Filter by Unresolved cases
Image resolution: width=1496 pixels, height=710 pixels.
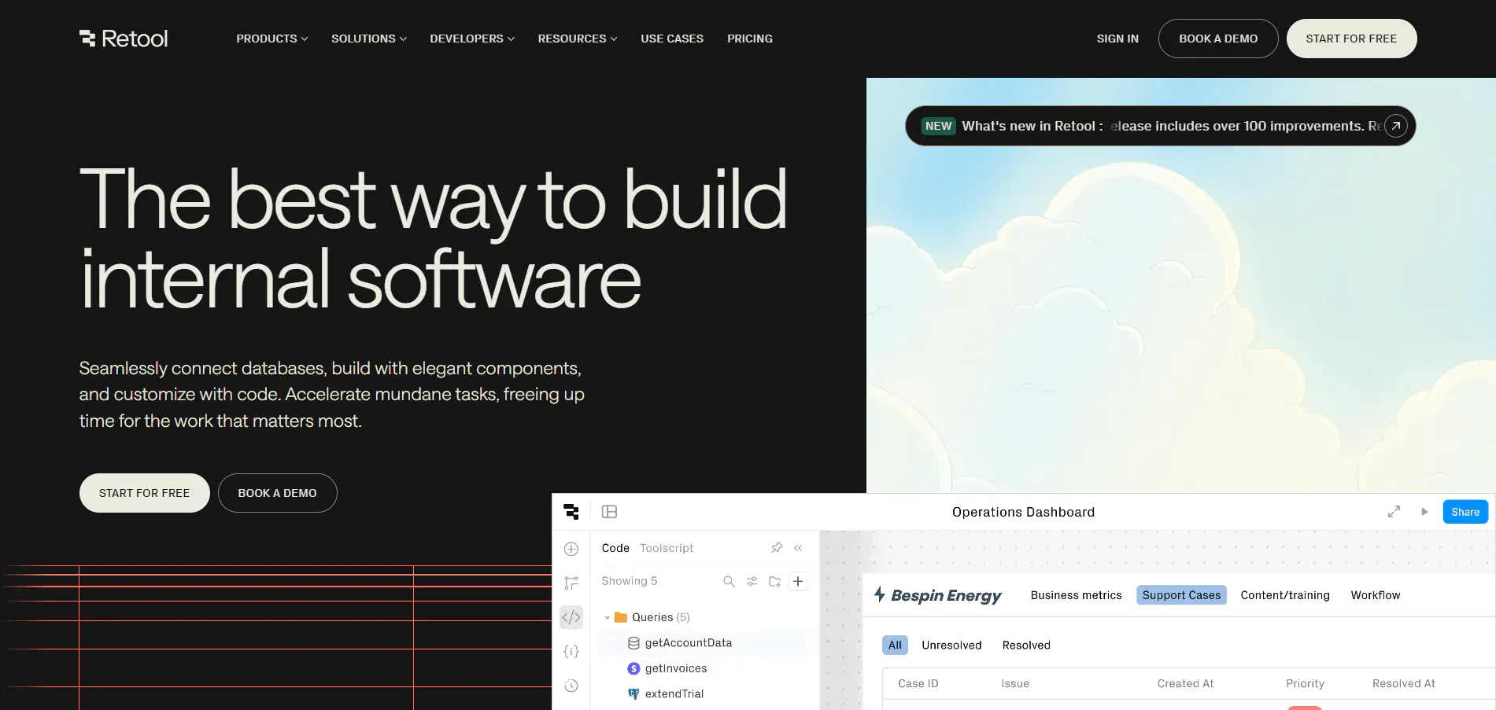[951, 645]
